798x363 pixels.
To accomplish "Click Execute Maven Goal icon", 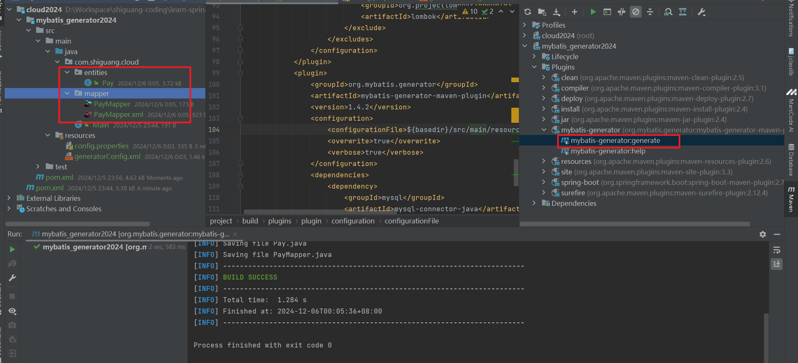I will (607, 12).
